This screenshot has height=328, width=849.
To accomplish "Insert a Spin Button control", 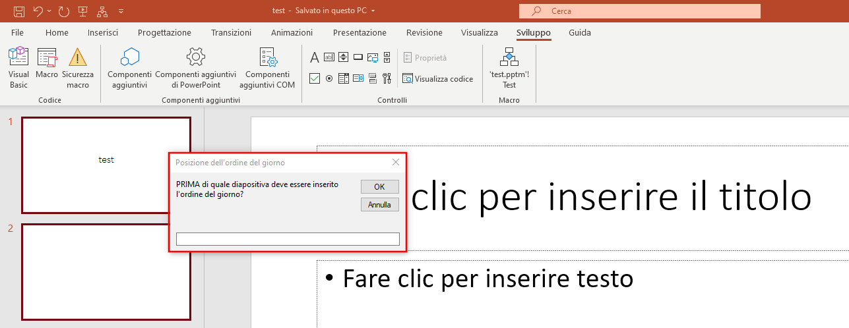I will tap(344, 57).
